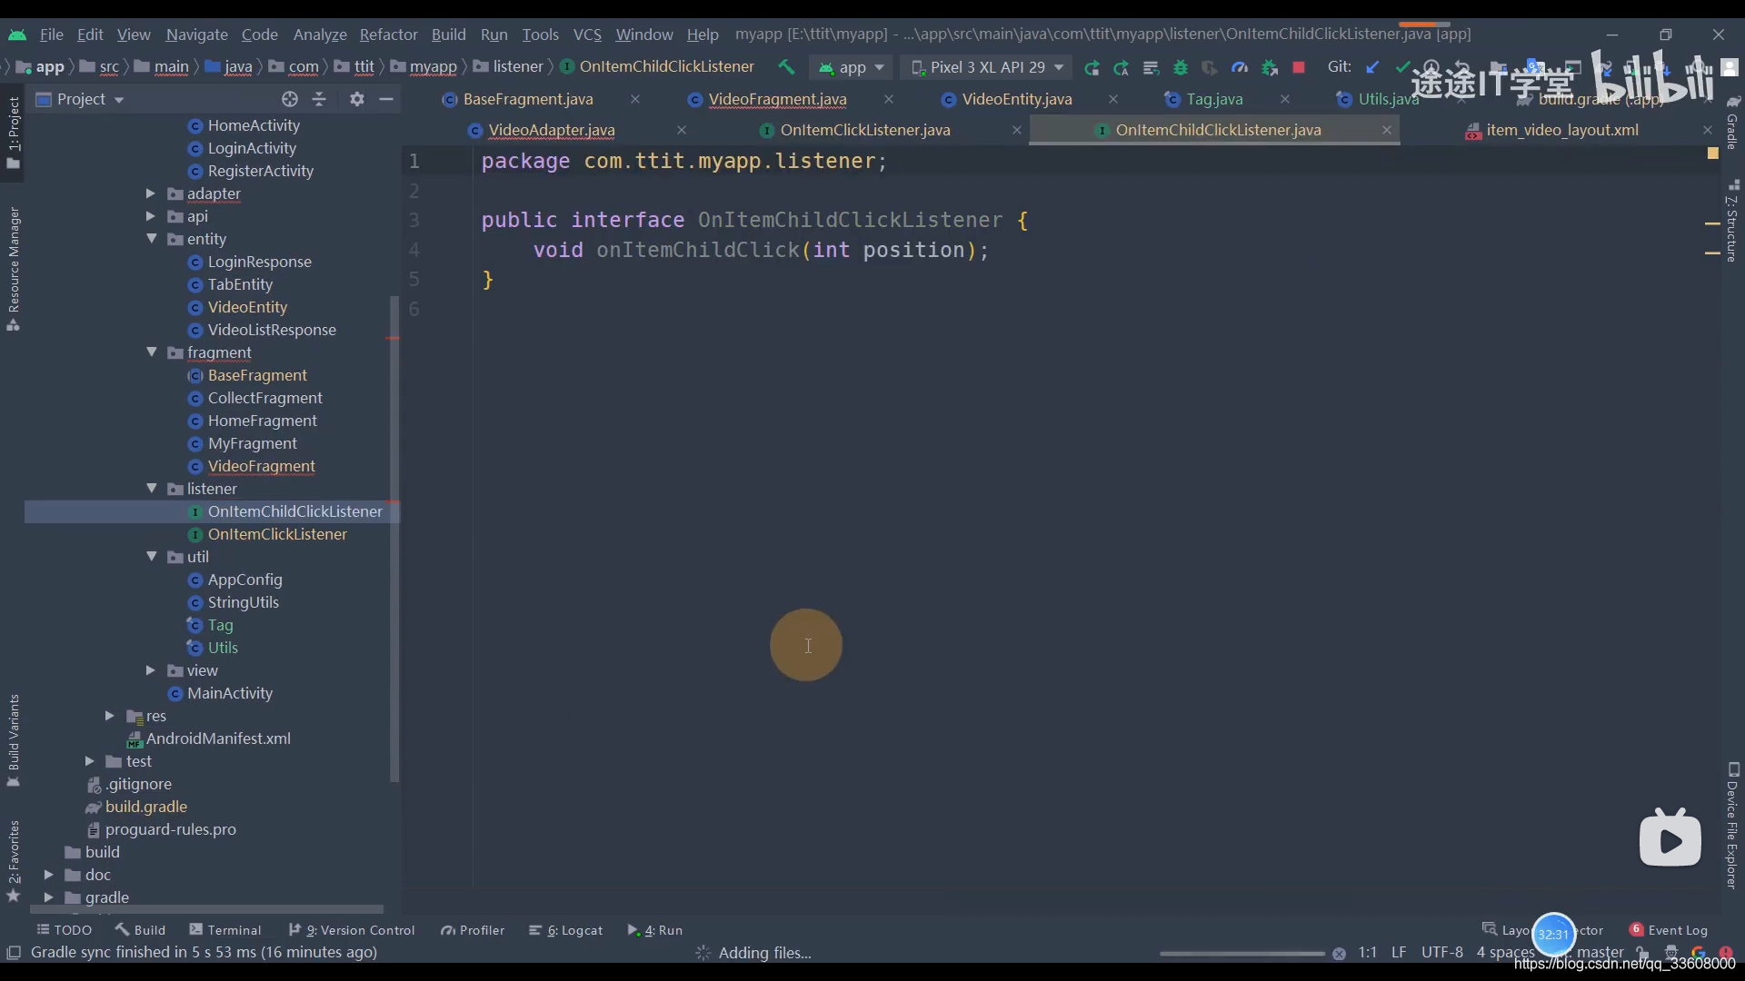Hide the Project panel with minus icon

point(386,99)
